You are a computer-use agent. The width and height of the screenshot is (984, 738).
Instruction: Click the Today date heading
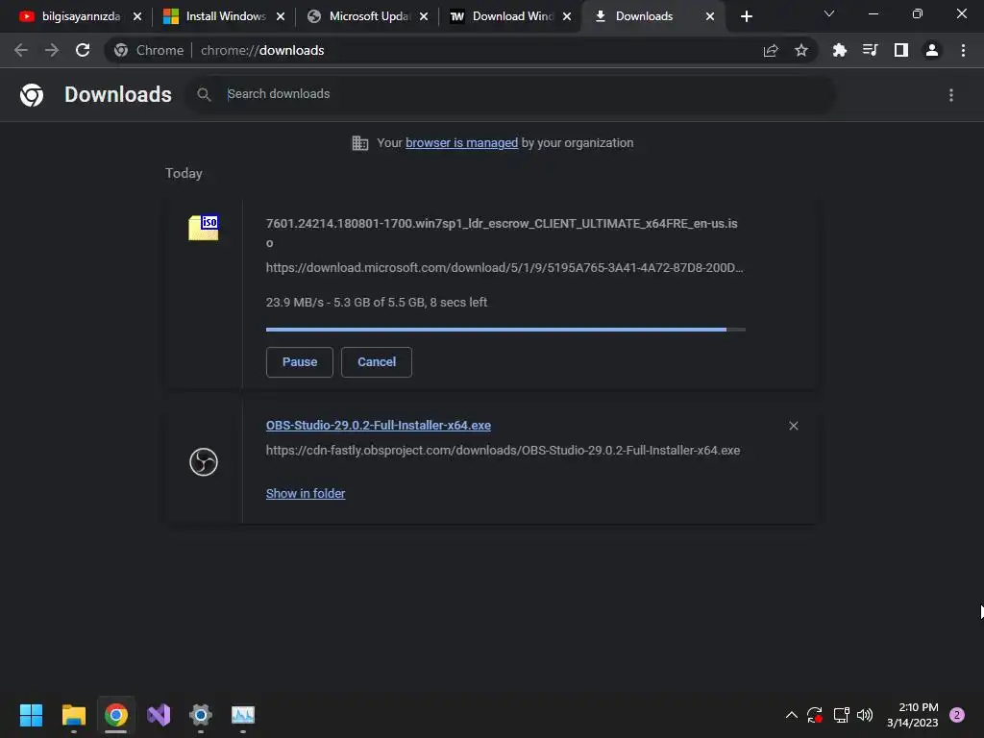coord(184,173)
